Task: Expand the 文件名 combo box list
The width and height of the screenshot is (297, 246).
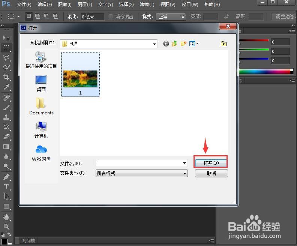Action: point(184,163)
